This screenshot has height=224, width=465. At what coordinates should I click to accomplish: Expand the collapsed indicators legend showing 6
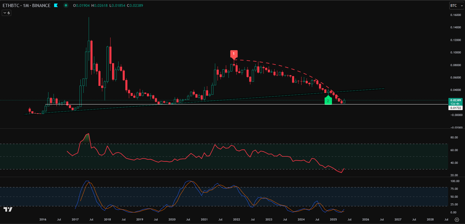pyautogui.click(x=6, y=13)
